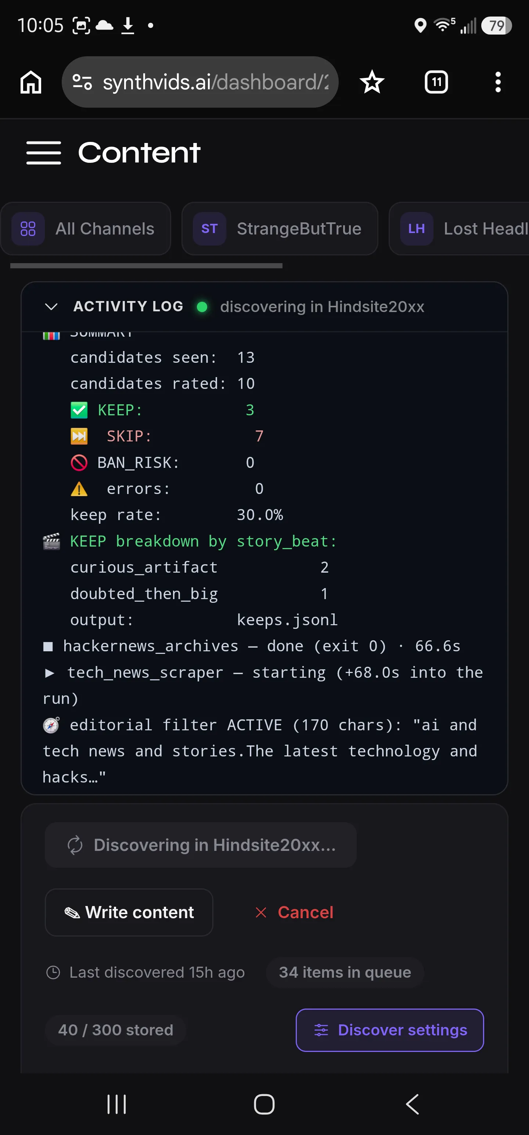Image resolution: width=529 pixels, height=1135 pixels.
Task: Select the Lost Headlines channel tab
Action: (x=459, y=229)
